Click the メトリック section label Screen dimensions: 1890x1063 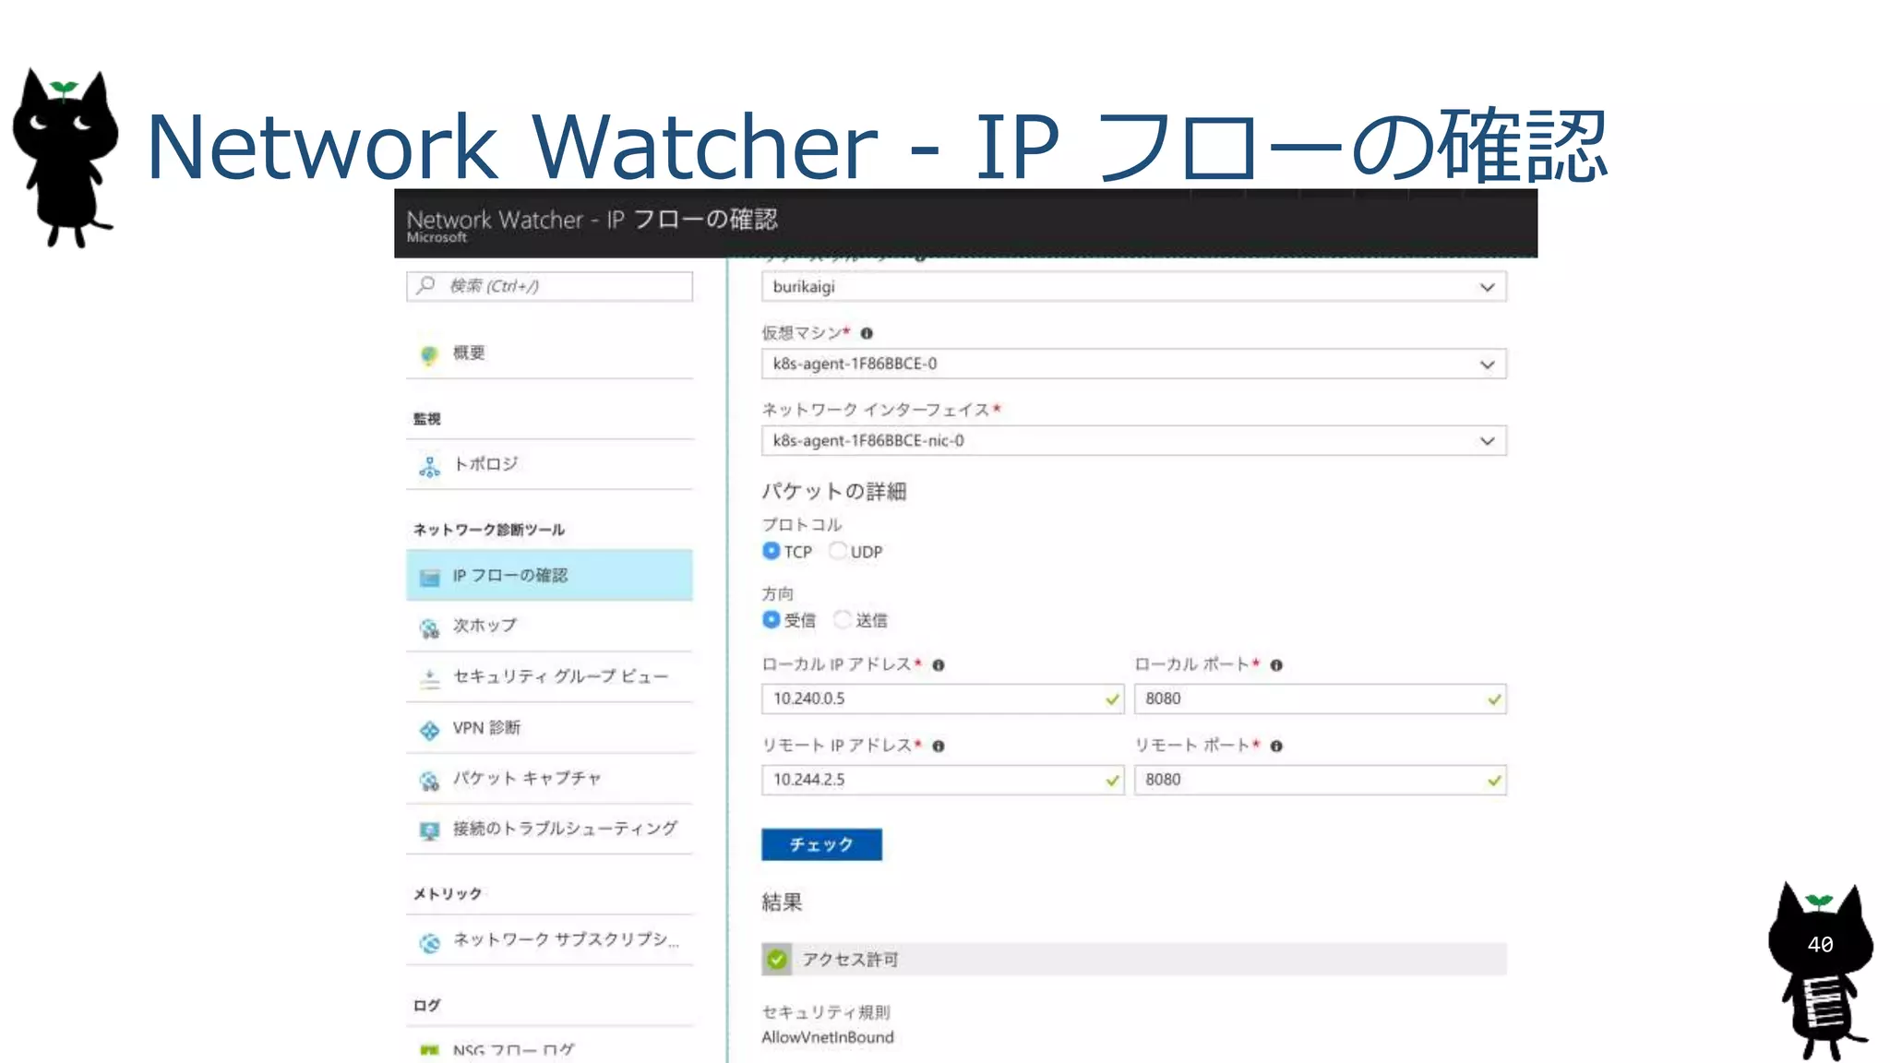pos(448,894)
